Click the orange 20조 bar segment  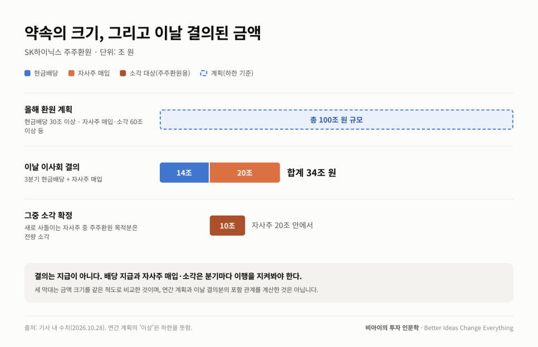pos(244,173)
